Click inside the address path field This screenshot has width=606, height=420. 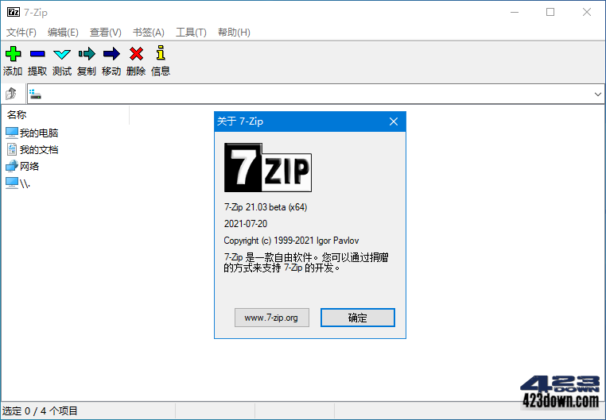coord(315,94)
